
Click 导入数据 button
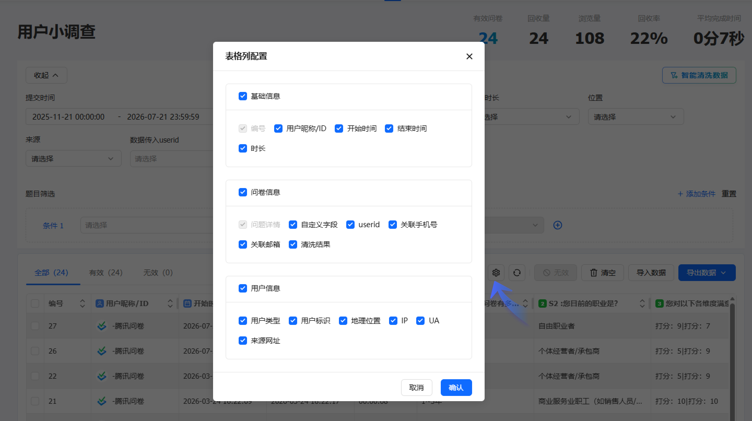click(x=651, y=272)
